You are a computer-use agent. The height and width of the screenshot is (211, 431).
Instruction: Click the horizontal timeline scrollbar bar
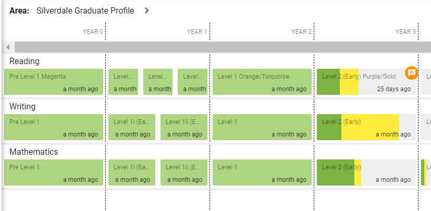[x=223, y=47]
